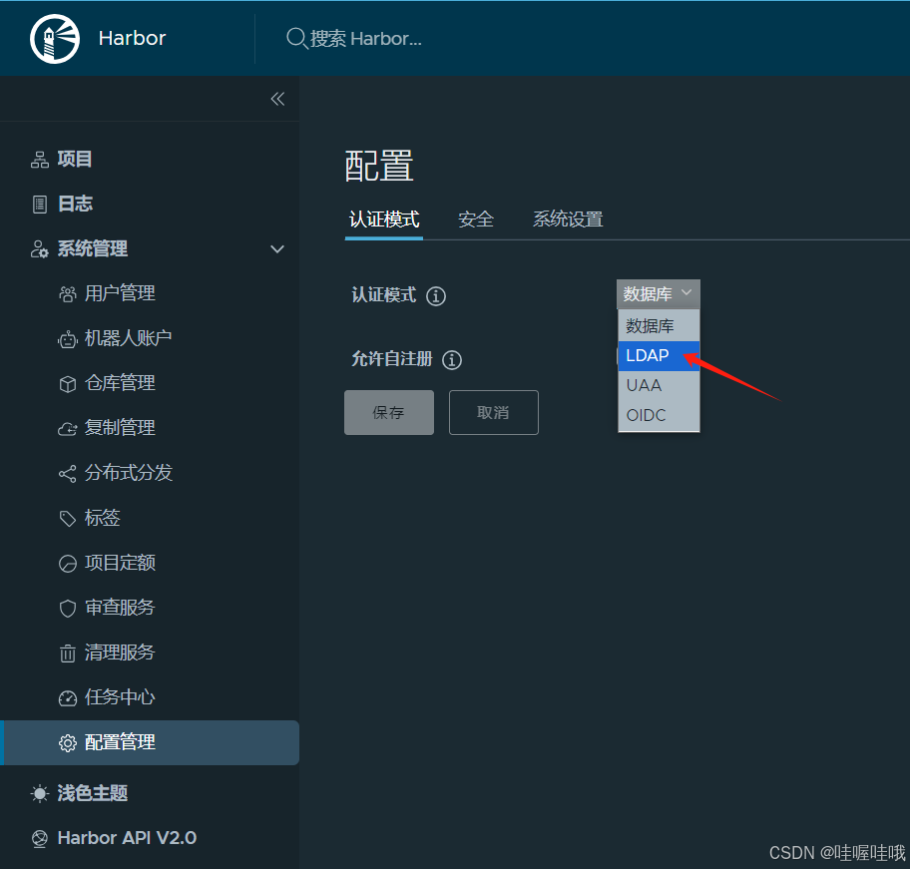
Task: Click the 取消 button
Action: [x=493, y=412]
